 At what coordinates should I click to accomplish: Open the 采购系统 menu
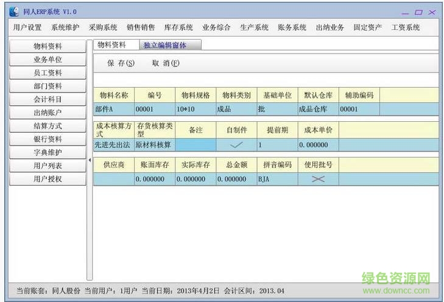103,27
